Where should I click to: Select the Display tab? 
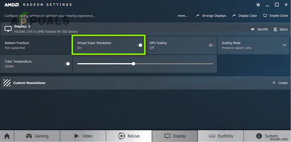click(x=175, y=136)
